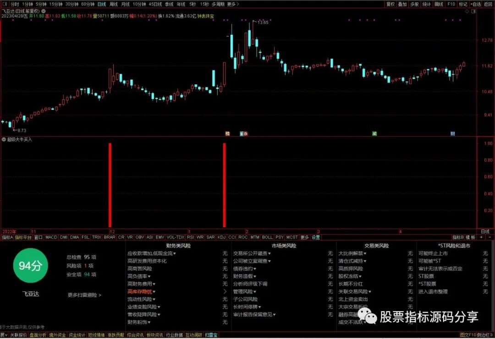
Task: Open the 短线情绪 bottom tab
Action: click(96, 335)
